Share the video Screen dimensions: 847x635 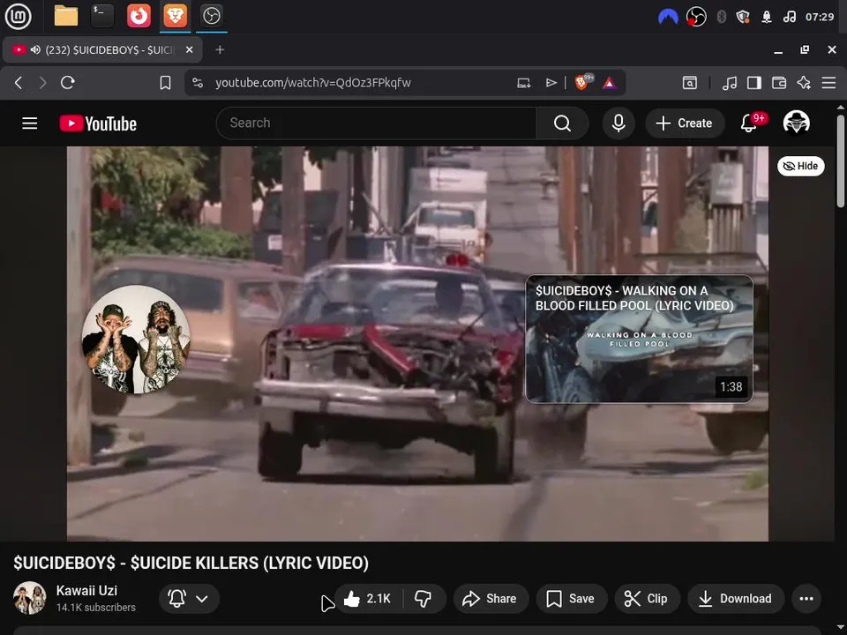click(x=491, y=598)
